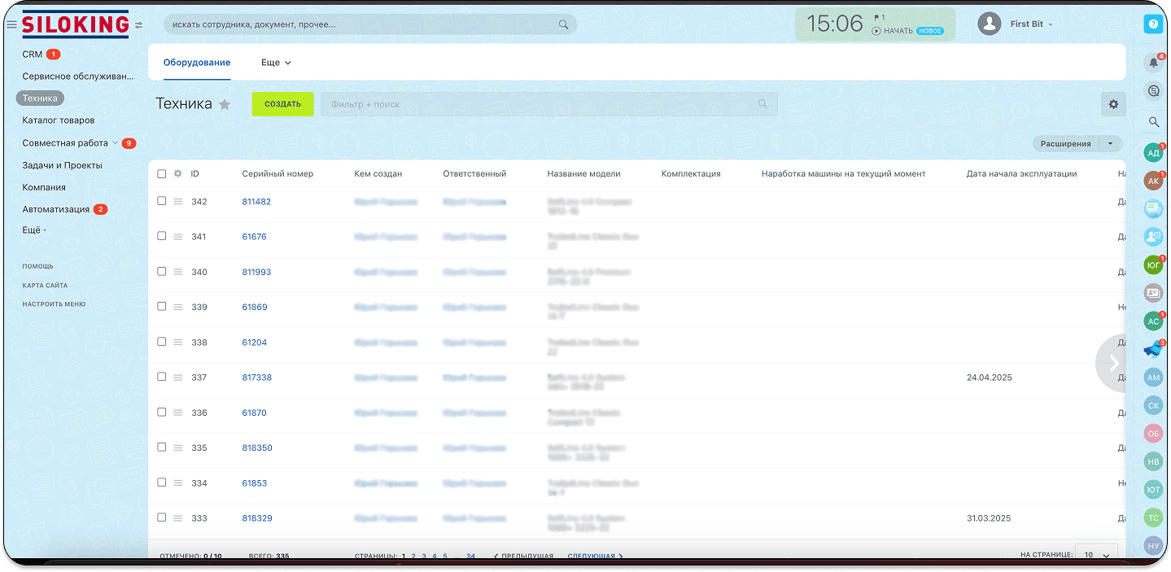This screenshot has height=572, width=1171.
Task: Open the list settings gear button
Action: click(x=1113, y=104)
